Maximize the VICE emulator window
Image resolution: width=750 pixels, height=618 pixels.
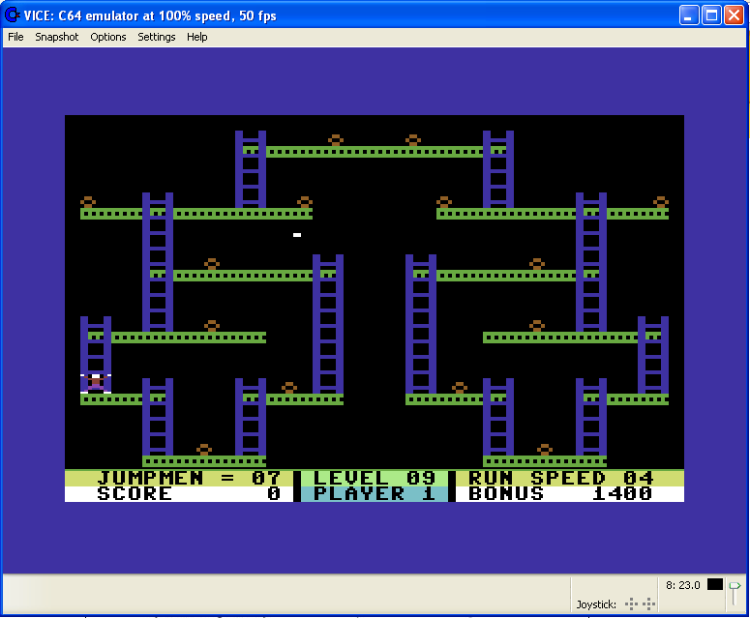pos(711,15)
